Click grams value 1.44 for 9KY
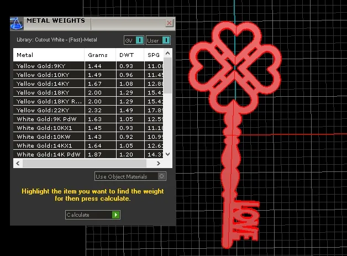The height and width of the screenshot is (256, 347). click(94, 66)
